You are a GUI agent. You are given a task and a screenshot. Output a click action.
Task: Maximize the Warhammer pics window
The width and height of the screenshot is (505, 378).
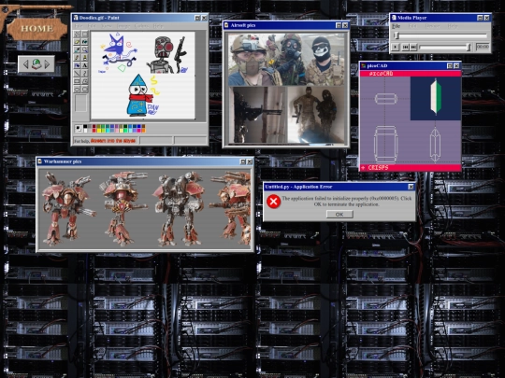point(243,161)
